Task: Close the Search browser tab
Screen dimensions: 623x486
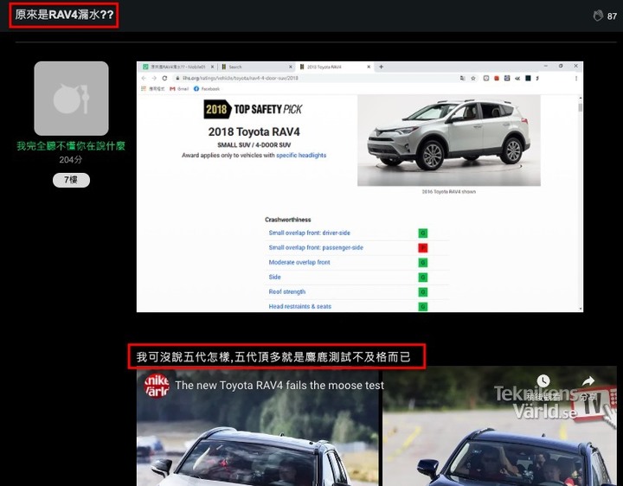Action: tap(291, 67)
